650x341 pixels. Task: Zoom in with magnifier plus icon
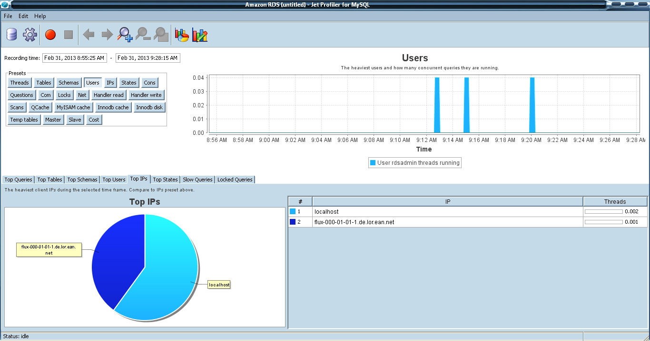point(125,34)
